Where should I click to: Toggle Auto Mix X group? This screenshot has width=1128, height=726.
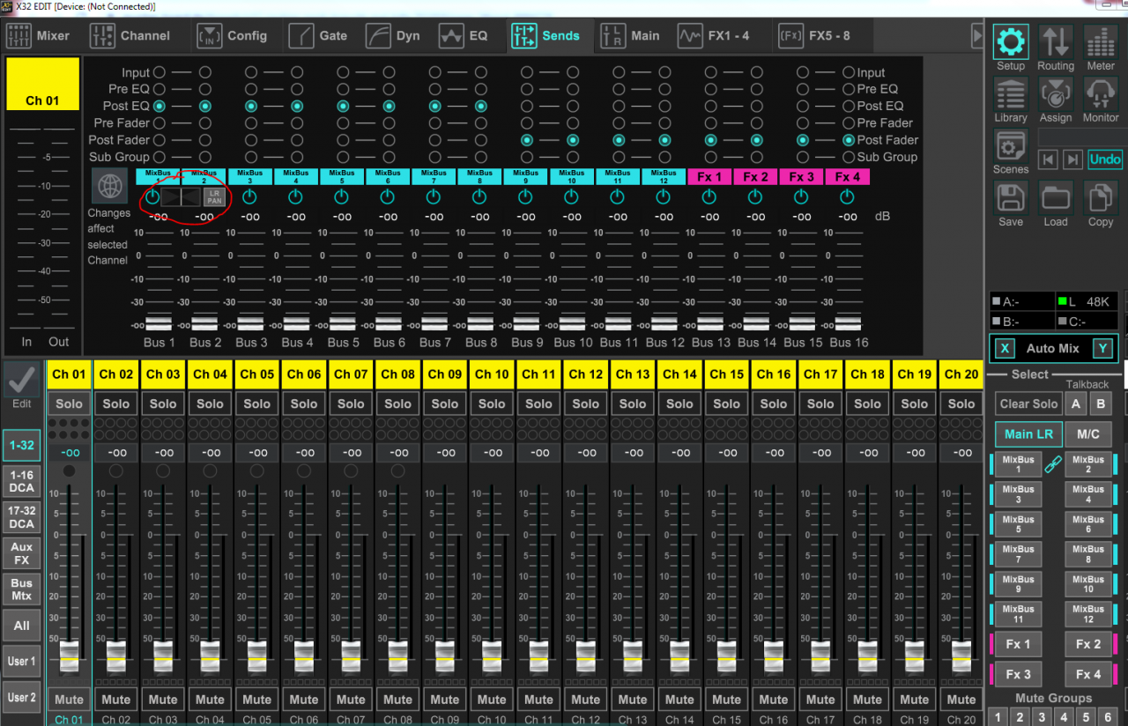click(1005, 348)
